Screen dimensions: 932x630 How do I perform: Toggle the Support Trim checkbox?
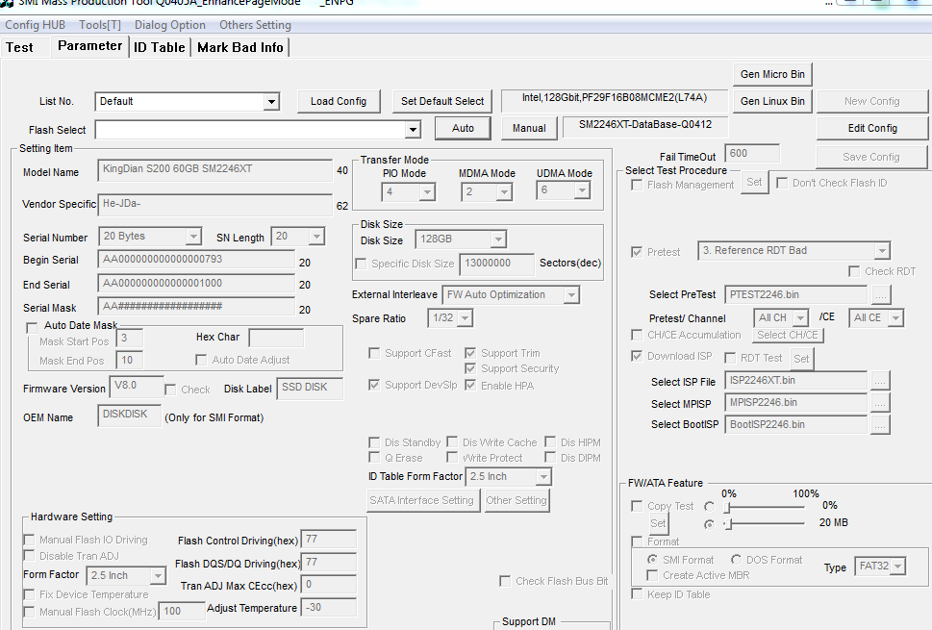(x=470, y=354)
